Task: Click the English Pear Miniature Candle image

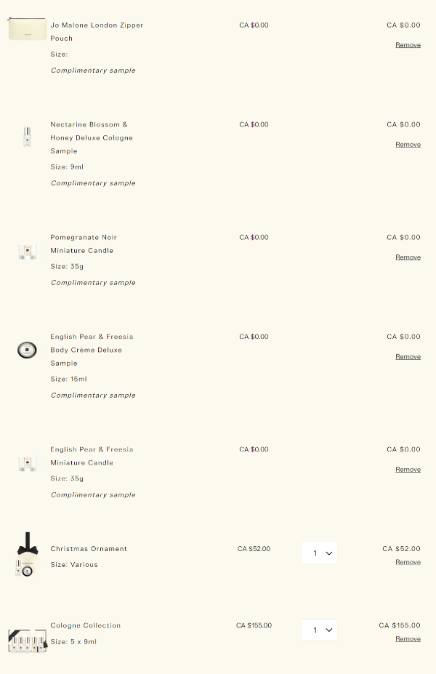Action: (x=27, y=464)
